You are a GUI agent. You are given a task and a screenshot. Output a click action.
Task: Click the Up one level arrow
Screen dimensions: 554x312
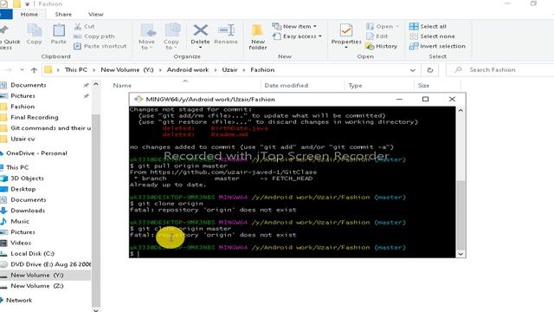34,70
